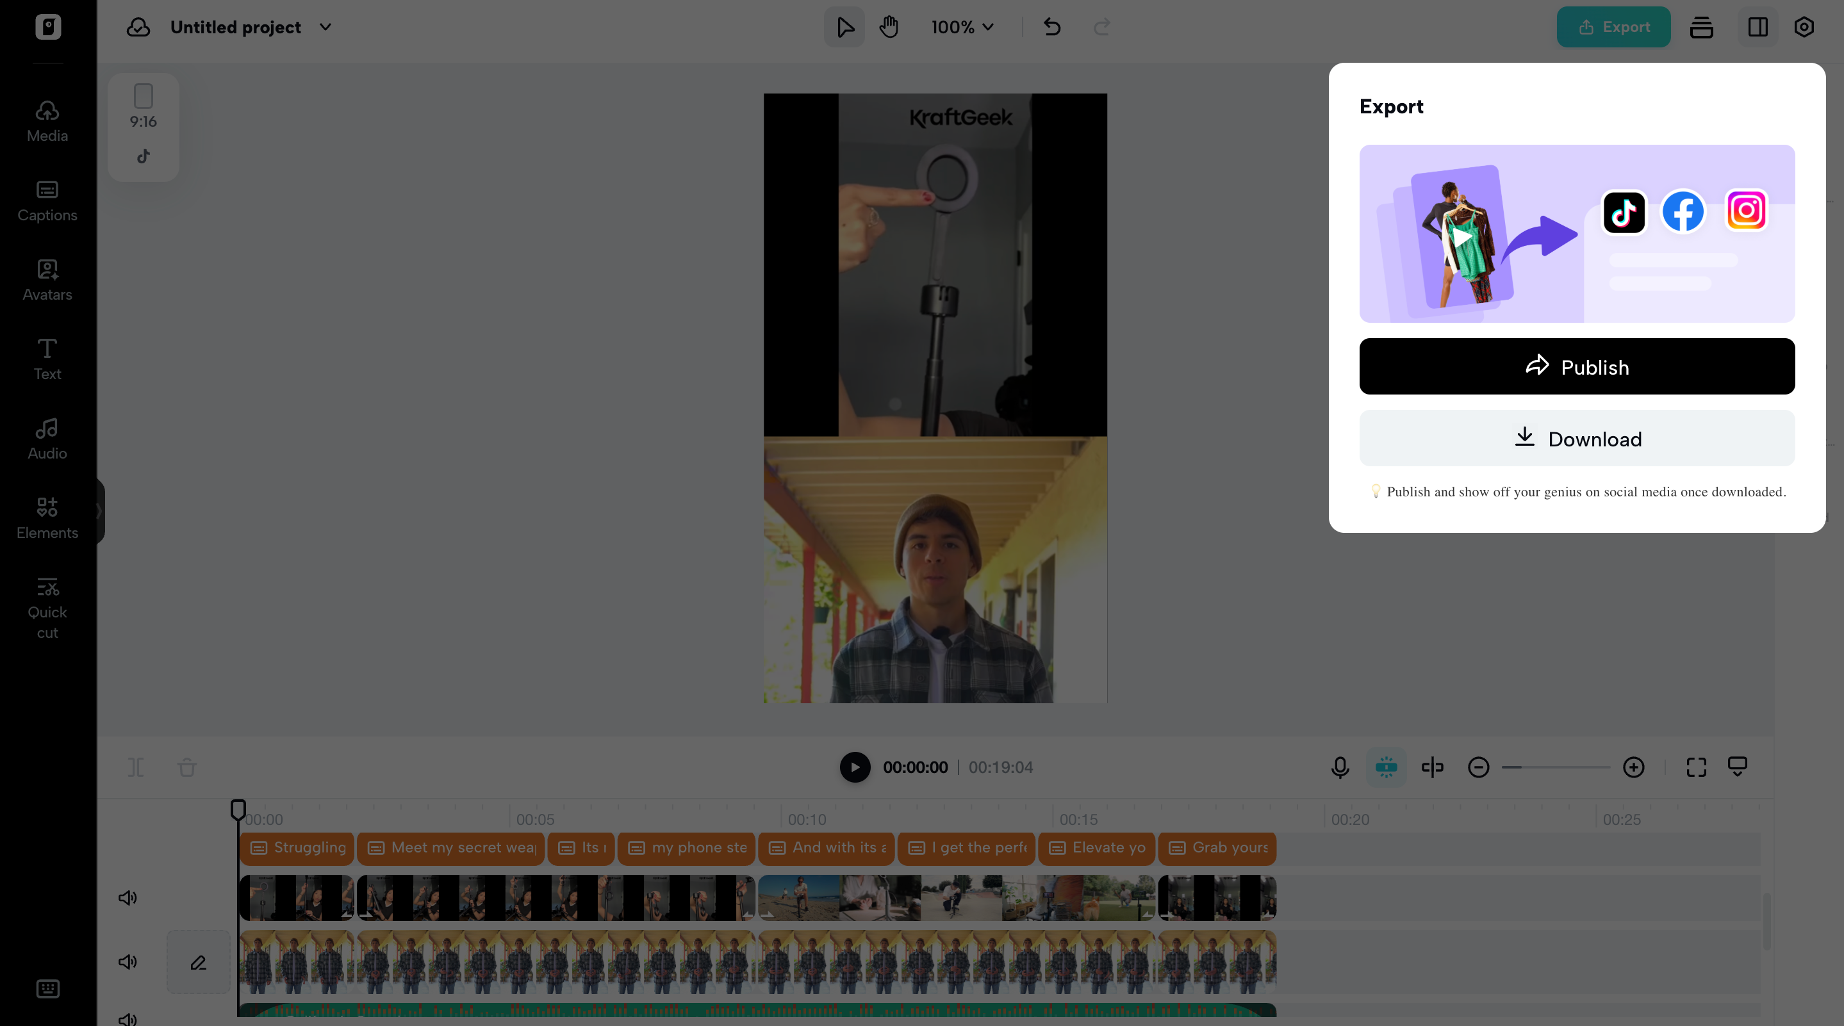Viewport: 1844px width, 1026px height.
Task: Select the pointer selection tool
Action: pos(844,27)
